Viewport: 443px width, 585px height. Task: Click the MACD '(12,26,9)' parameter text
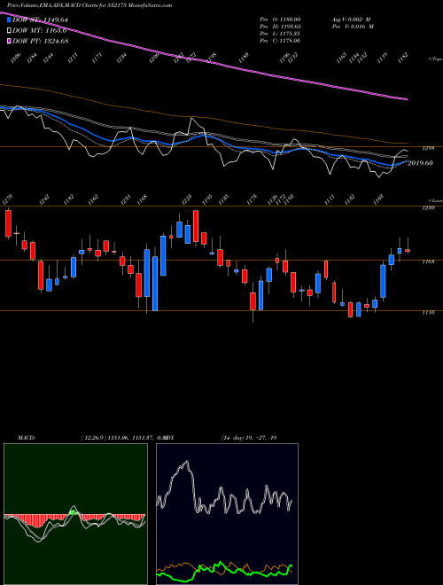(93, 438)
